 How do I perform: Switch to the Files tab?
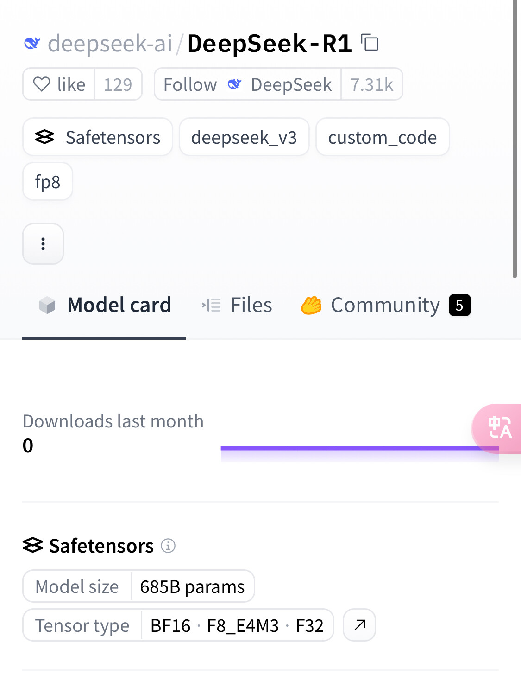pyautogui.click(x=237, y=305)
